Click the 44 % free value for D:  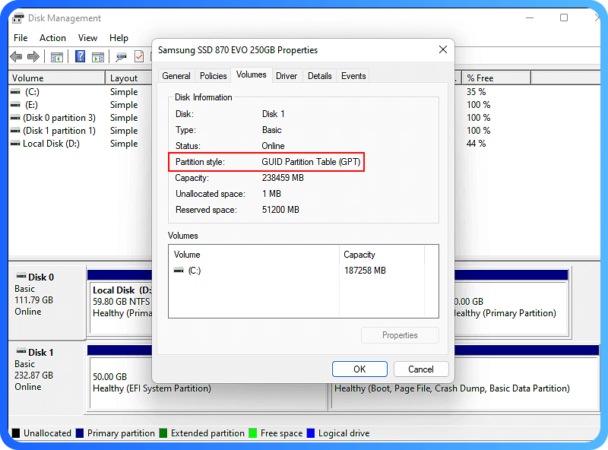[477, 144]
